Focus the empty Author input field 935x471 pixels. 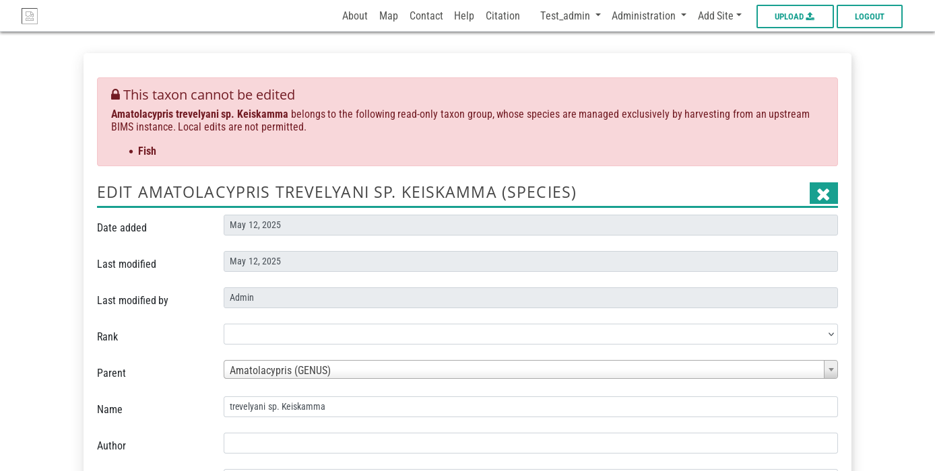coord(531,443)
